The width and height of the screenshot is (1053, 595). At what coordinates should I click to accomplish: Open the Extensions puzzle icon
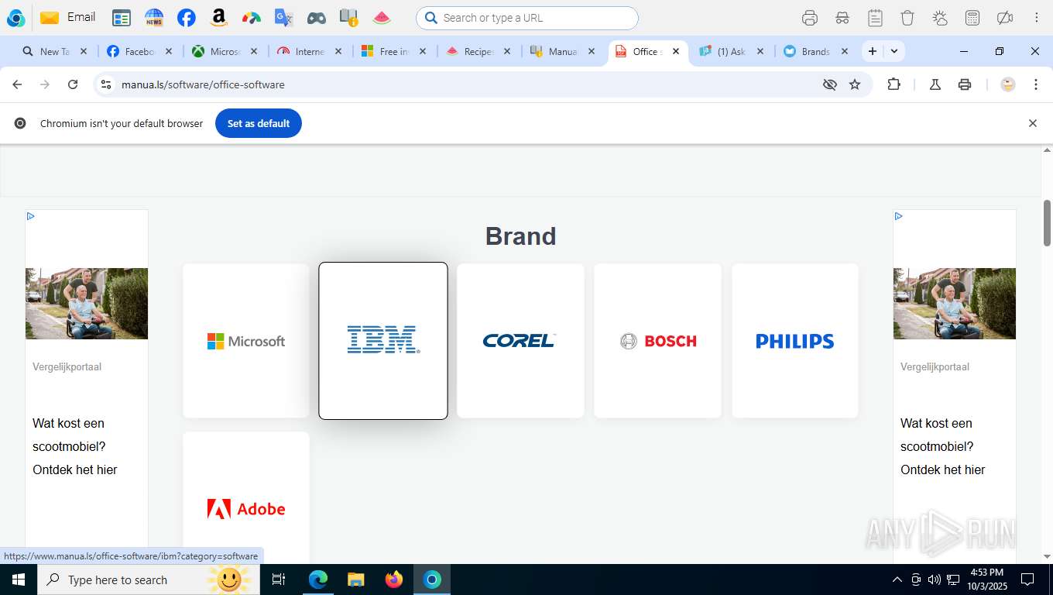point(894,84)
